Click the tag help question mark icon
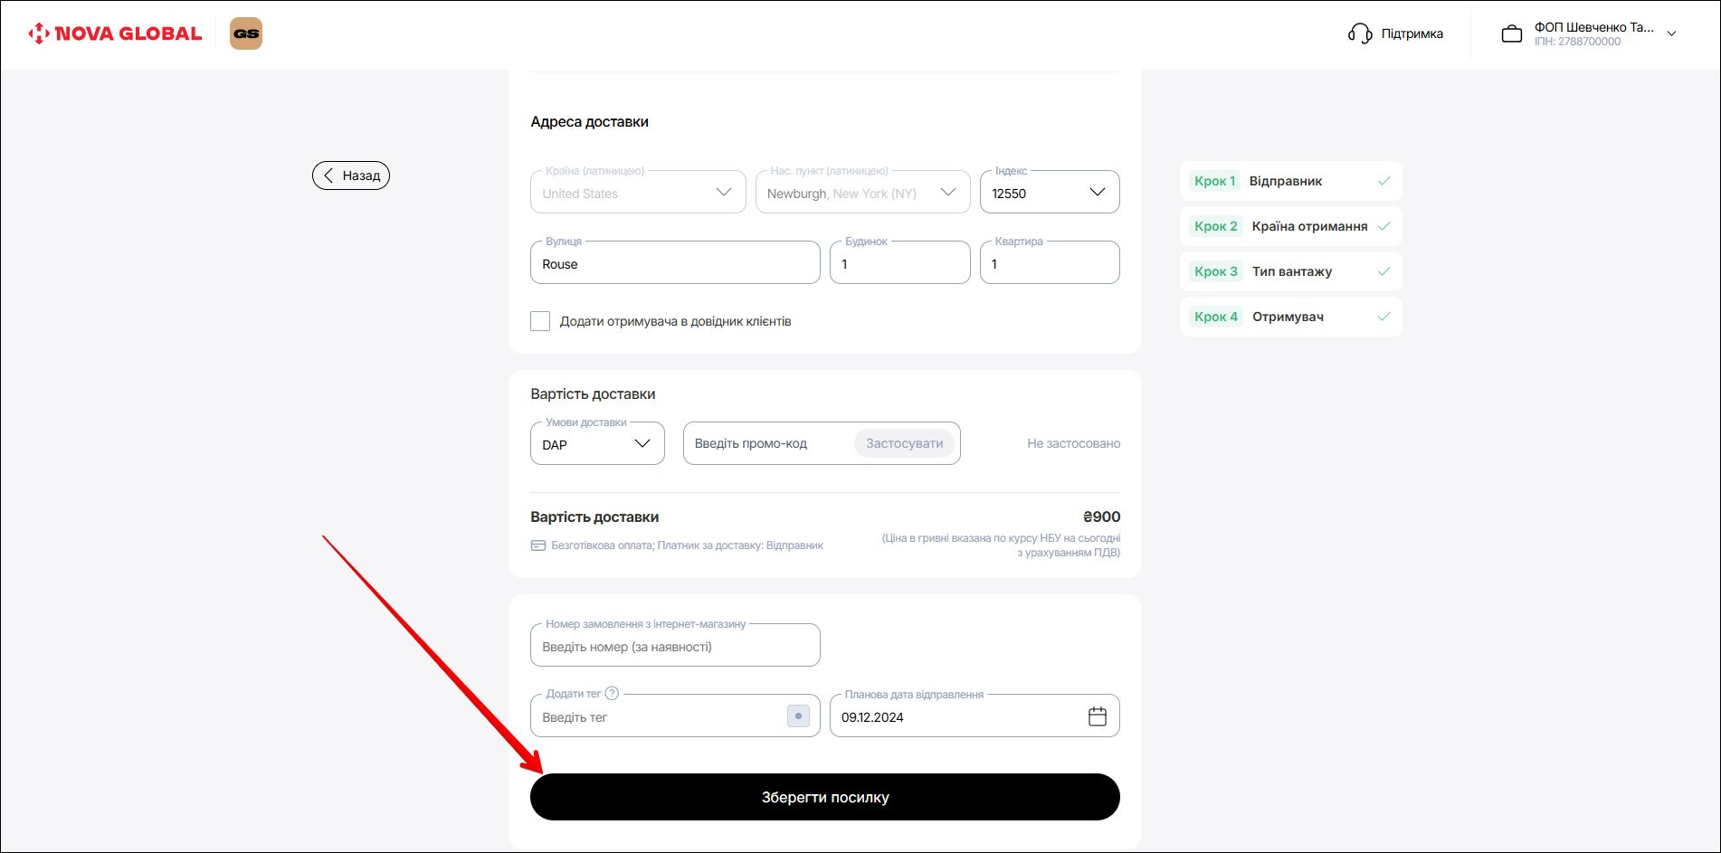Viewport: 1721px width, 853px height. [x=612, y=694]
